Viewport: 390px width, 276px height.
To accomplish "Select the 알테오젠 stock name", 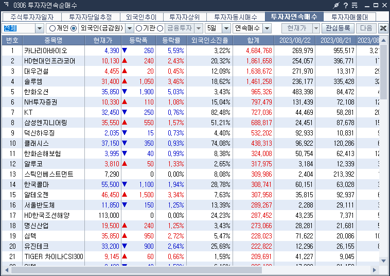I will coord(37,195).
